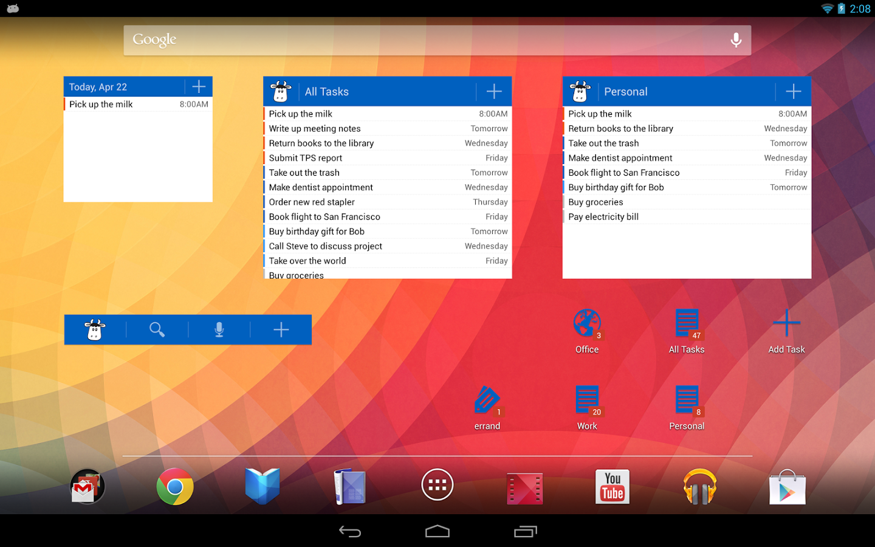Launch Gmail from the dock
Screen dimensions: 875x547
point(87,486)
